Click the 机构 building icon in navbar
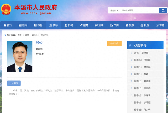This screenshot has height=113, width=168. pyautogui.click(x=66, y=25)
